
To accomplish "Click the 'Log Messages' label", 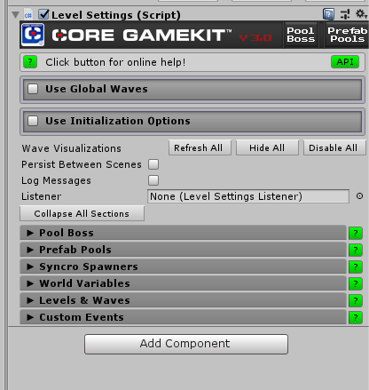I will pos(56,180).
